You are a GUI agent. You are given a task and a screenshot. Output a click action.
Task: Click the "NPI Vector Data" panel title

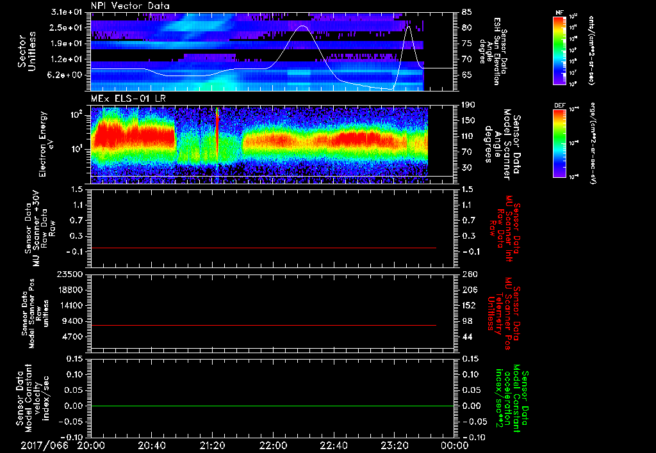(130, 6)
